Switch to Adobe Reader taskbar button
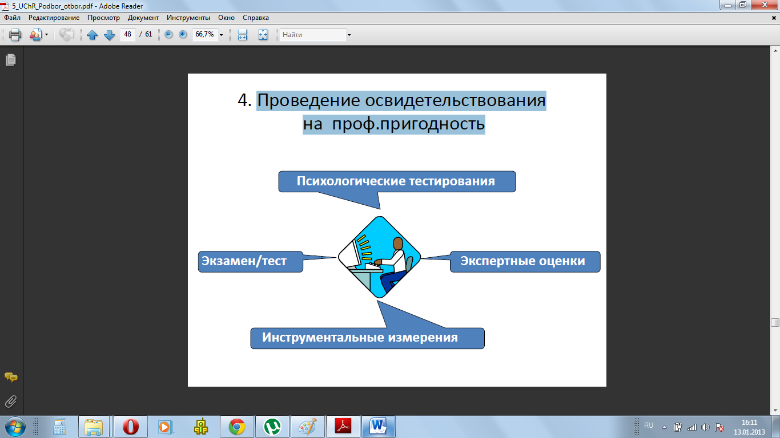The height and width of the screenshot is (438, 780). click(343, 427)
